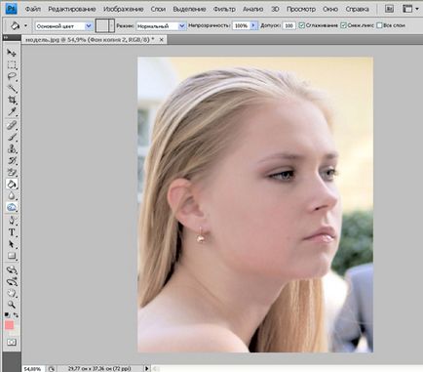Click the Допуск tolerance field showing 100
Image resolution: width=423 pixels, height=372 pixels.
tap(288, 25)
